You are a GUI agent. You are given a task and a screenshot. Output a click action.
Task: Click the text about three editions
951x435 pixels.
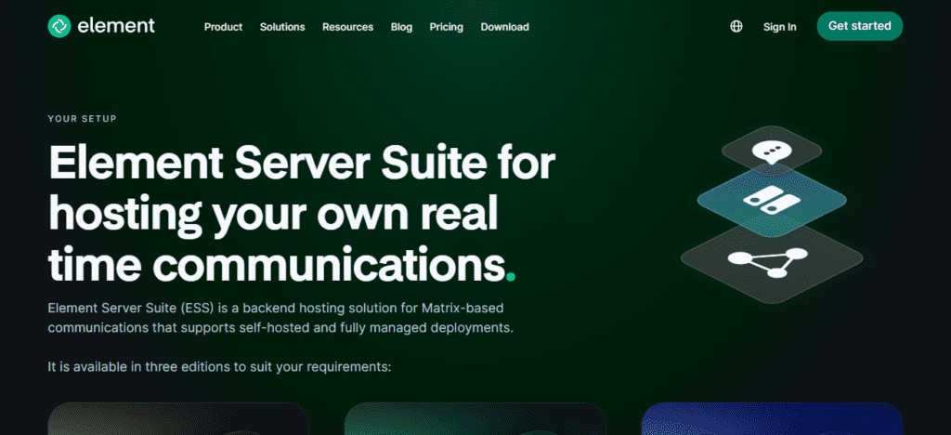point(219,367)
